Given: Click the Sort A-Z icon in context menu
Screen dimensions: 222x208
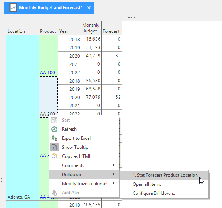Looking at the screenshot, I should (x=54, y=120).
